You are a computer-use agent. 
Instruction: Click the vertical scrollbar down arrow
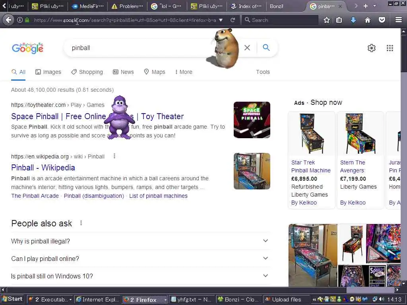click(404, 284)
